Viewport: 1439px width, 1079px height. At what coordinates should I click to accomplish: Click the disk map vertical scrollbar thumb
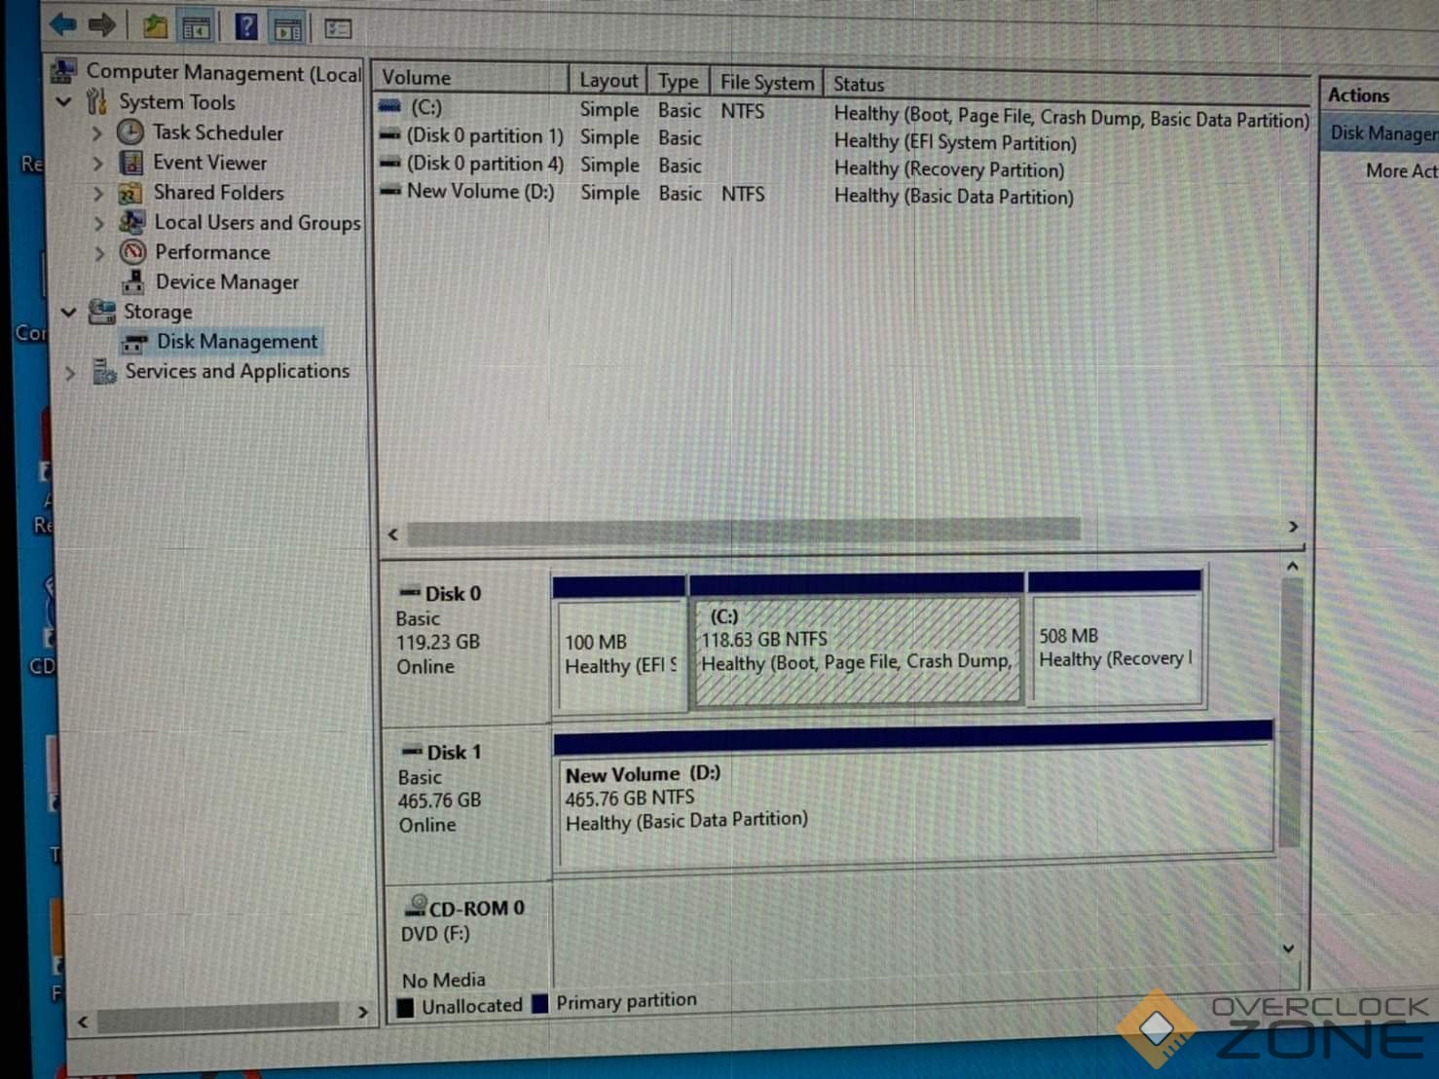coord(1292,714)
